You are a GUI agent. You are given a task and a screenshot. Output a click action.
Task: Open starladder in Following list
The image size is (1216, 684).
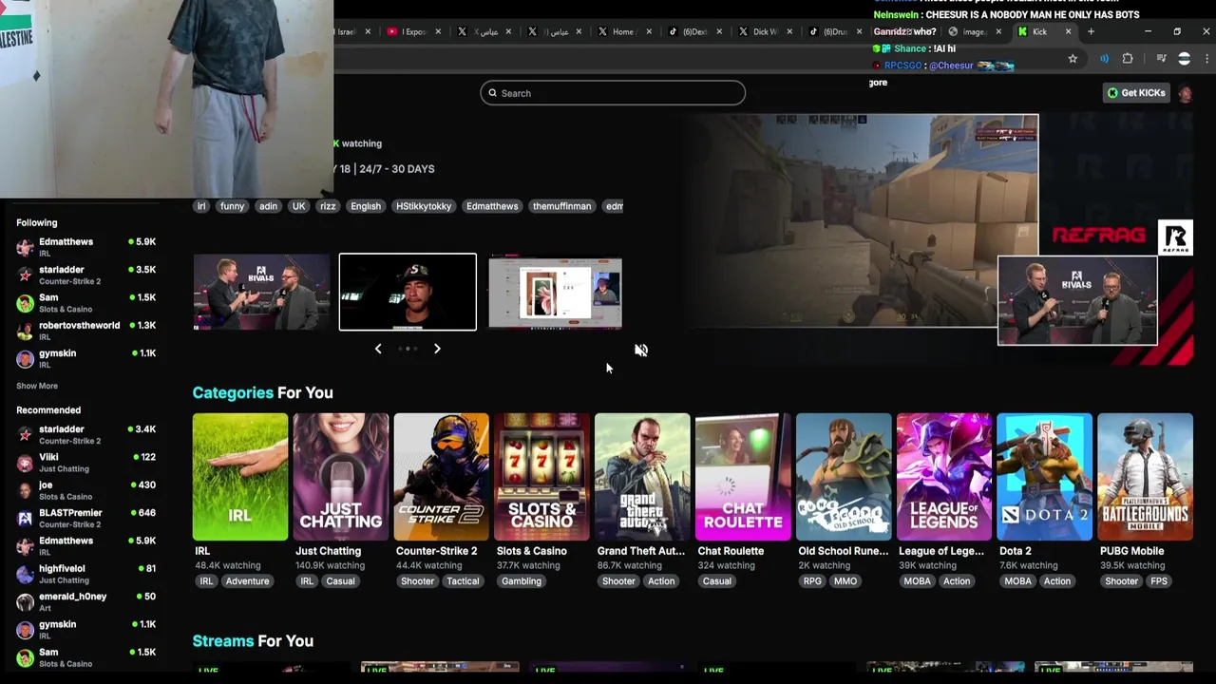[85, 275]
